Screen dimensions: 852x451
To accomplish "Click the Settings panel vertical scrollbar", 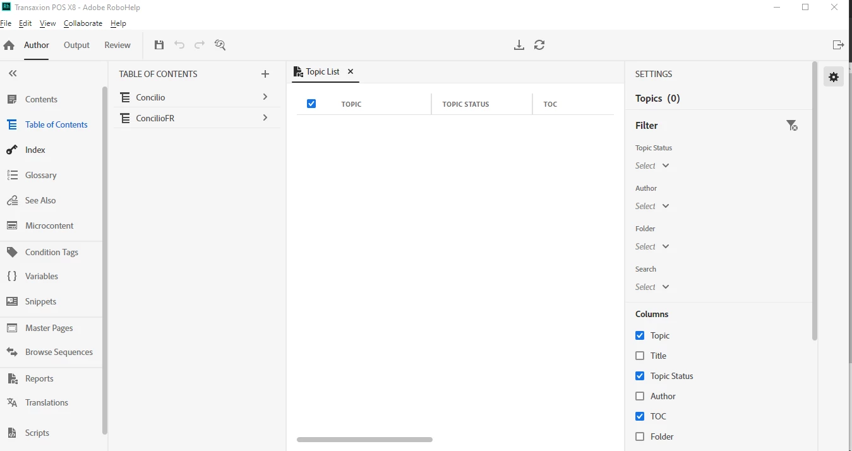I will (x=815, y=201).
